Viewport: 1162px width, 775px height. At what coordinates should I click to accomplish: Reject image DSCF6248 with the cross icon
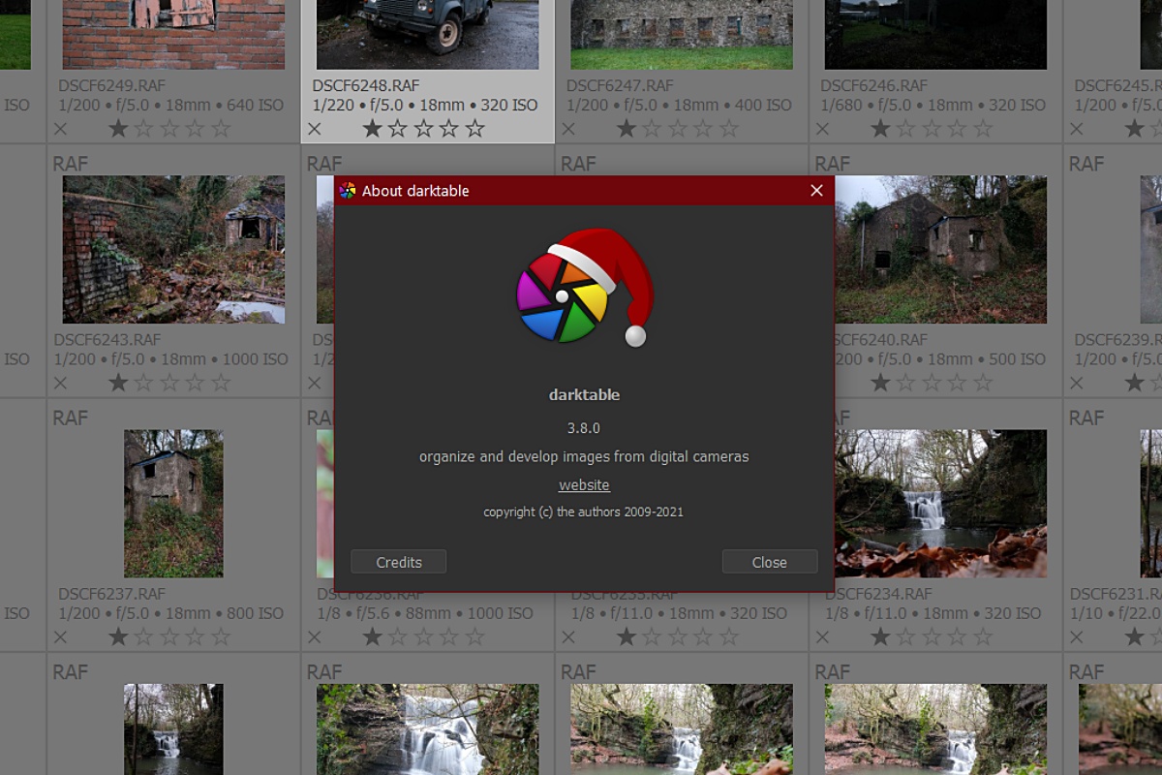coord(315,127)
